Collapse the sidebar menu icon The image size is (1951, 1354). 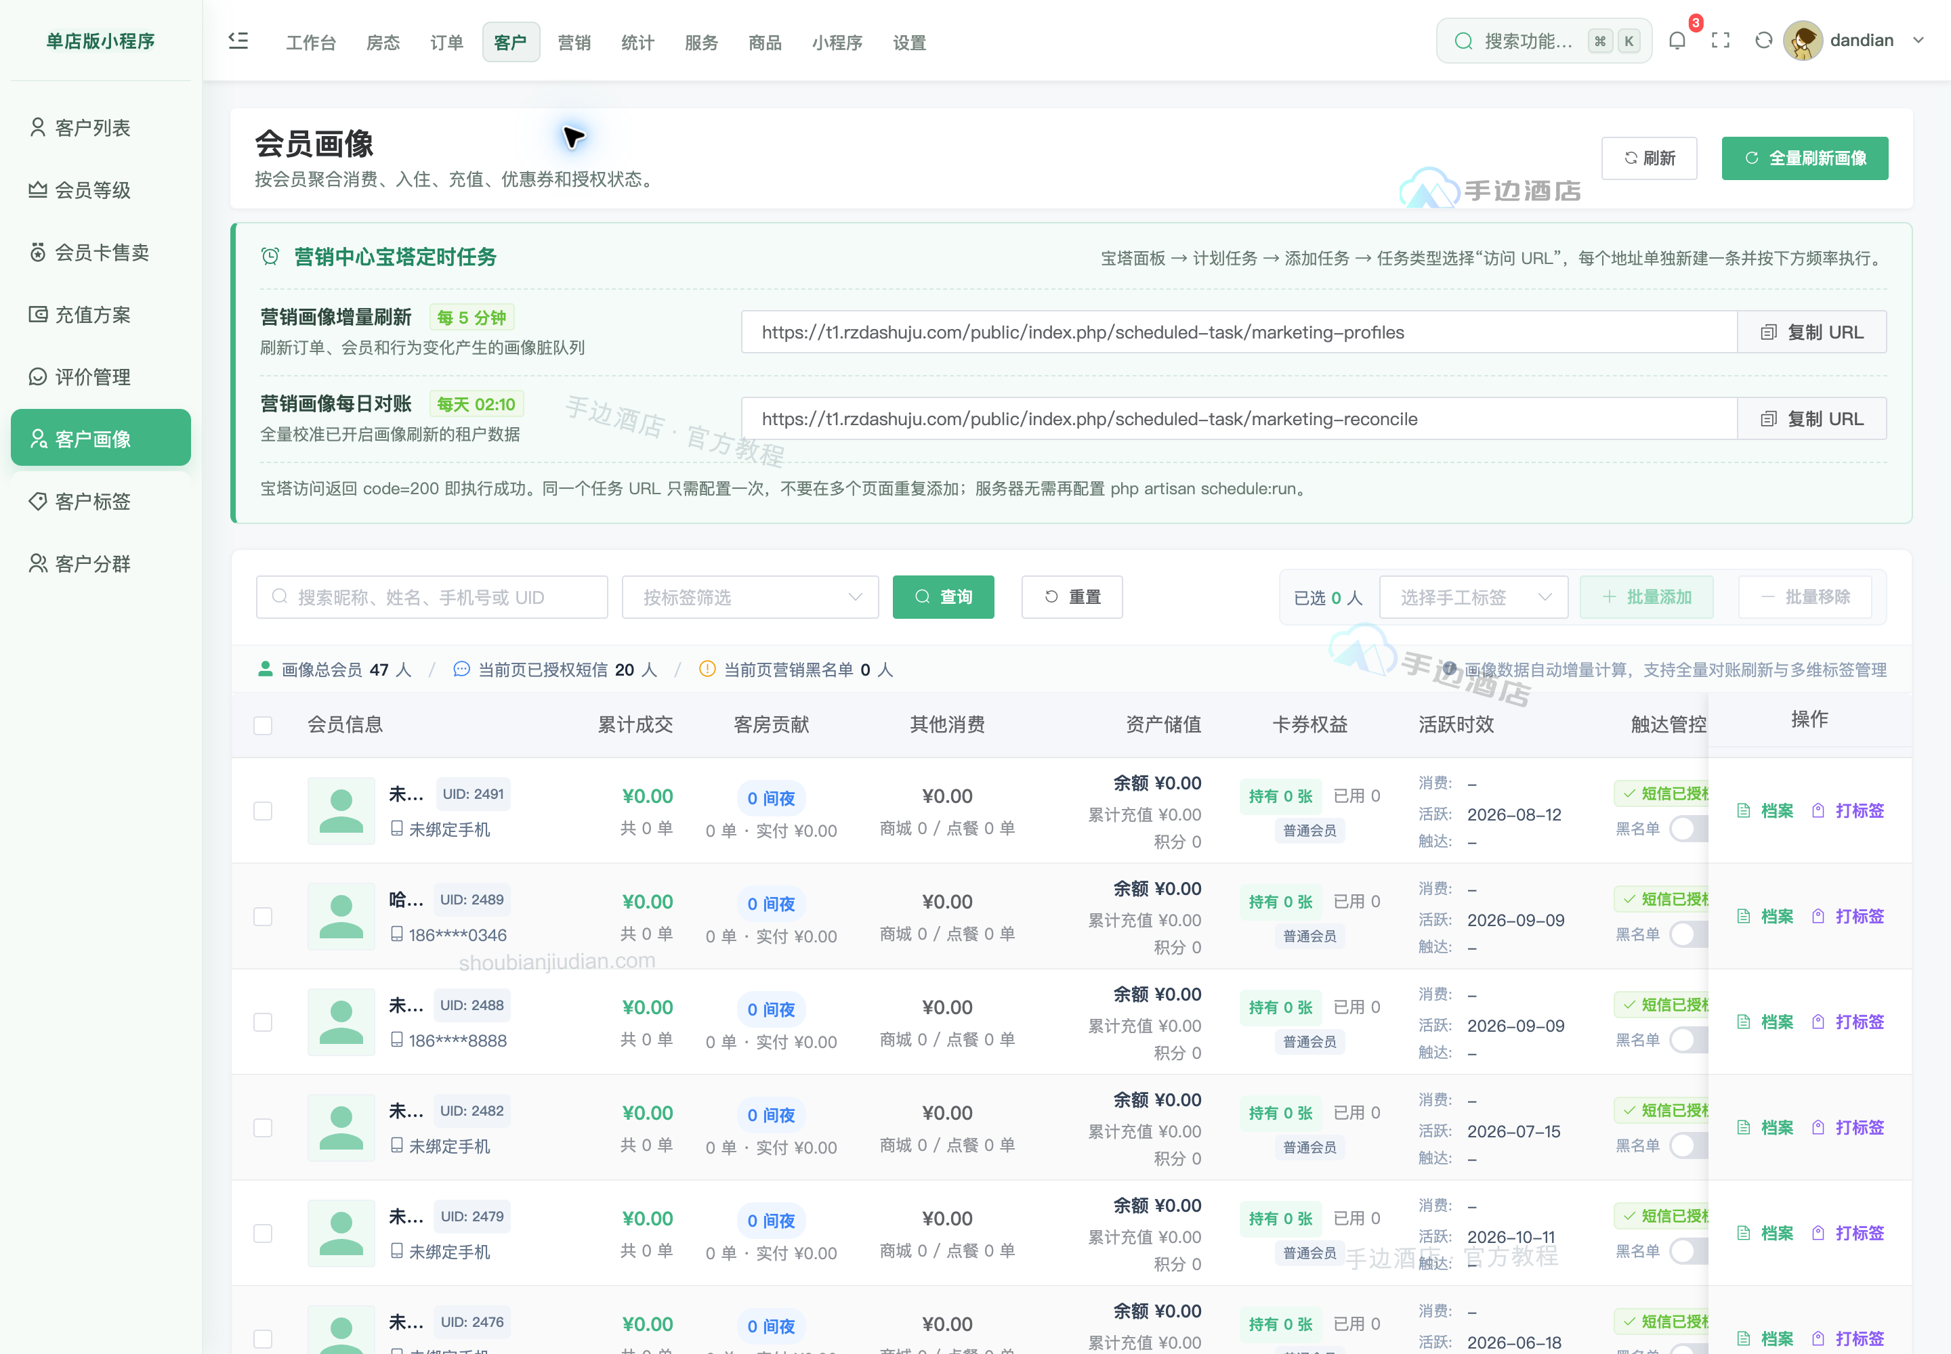click(238, 41)
